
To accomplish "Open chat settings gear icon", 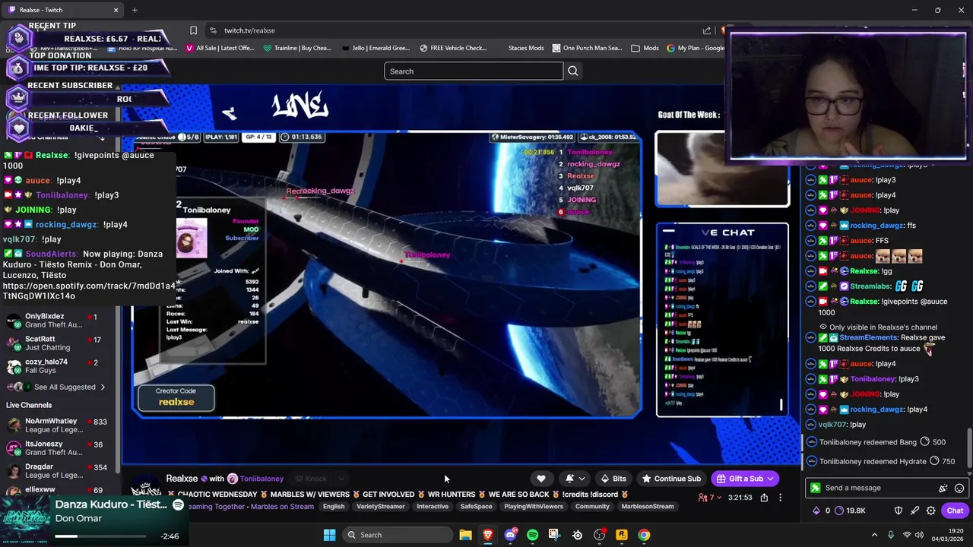I will click(930, 511).
